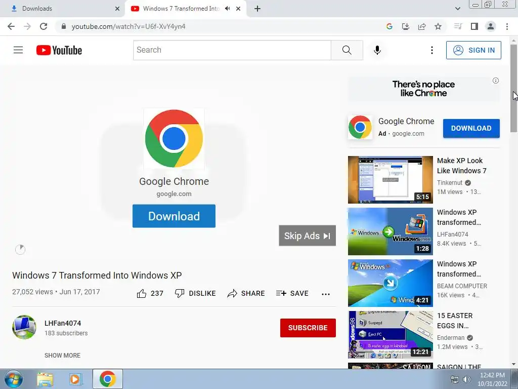Click the Make XP Look Like Windows 7 title
This screenshot has width=518, height=389.
pyautogui.click(x=461, y=166)
